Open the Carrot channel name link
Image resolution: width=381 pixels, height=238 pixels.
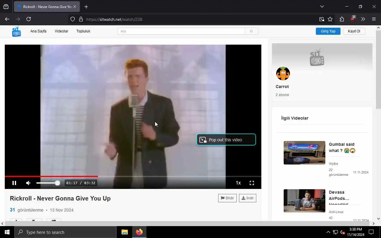click(282, 87)
